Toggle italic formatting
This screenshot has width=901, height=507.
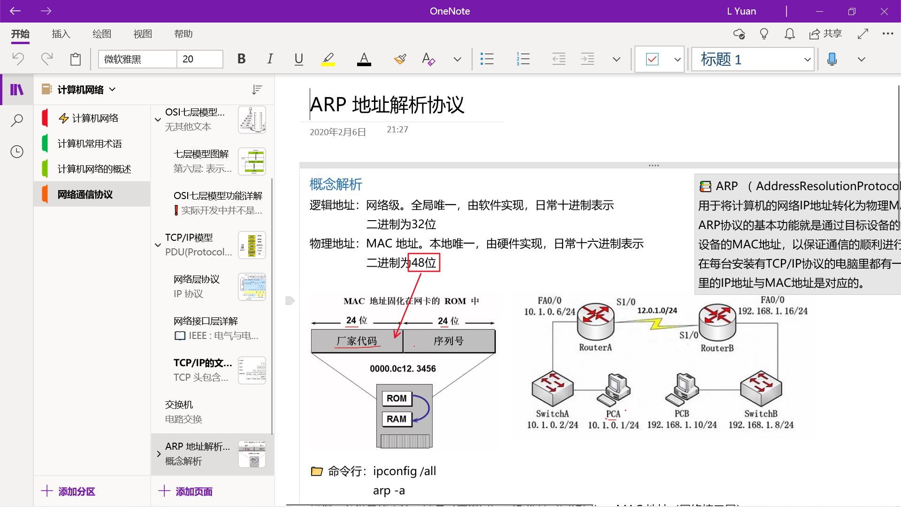(270, 59)
